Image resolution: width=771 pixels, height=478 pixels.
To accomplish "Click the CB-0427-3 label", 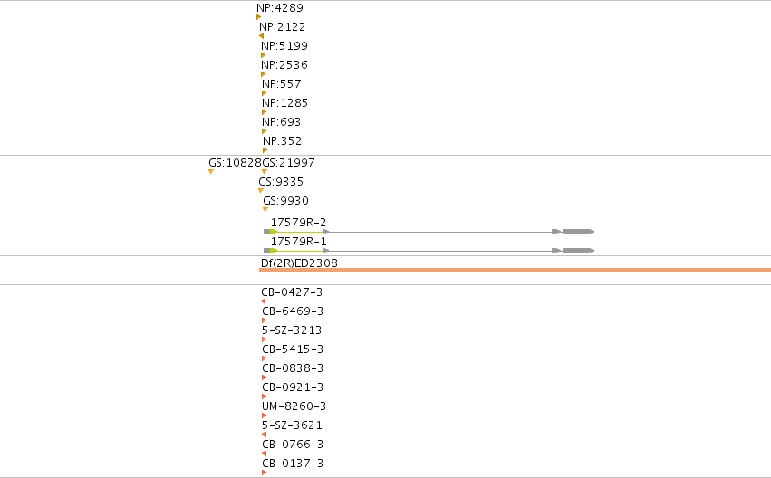I will pos(292,292).
